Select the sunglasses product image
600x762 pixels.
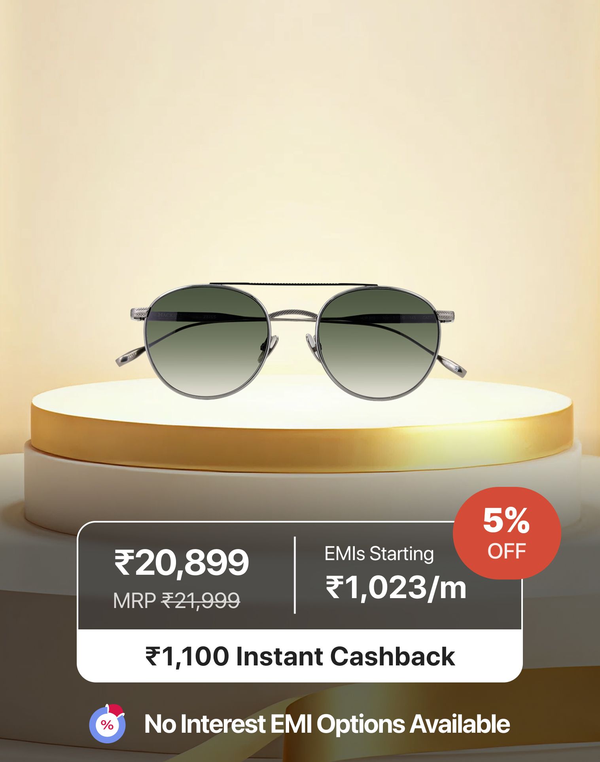point(291,341)
